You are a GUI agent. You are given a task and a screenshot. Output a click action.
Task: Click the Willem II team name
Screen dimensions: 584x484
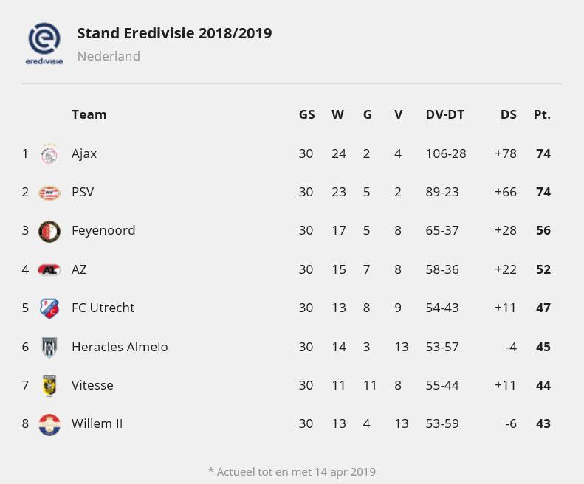[97, 423]
